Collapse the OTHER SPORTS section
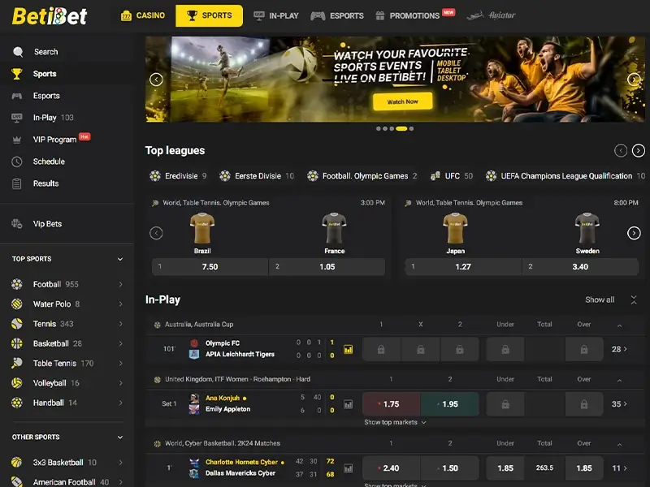Screen dimensions: 650x487 click(120, 437)
